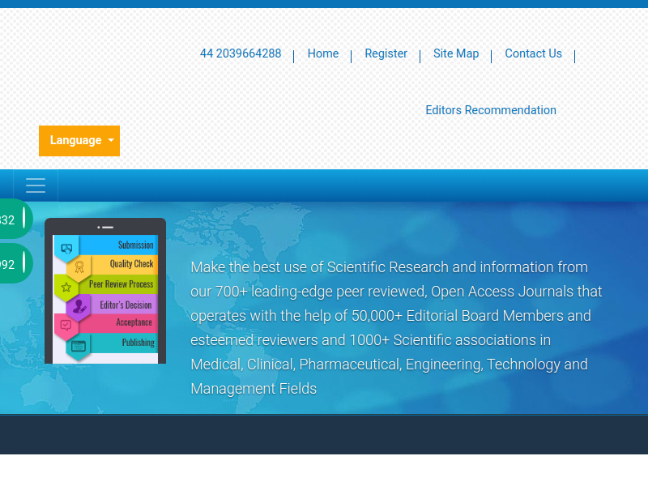Click the Open Access Journals banner text
The image size is (648, 486).
coord(397,327)
